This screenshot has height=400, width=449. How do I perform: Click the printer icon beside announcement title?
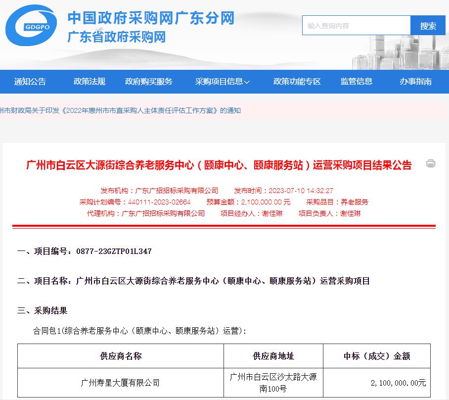tap(431, 163)
